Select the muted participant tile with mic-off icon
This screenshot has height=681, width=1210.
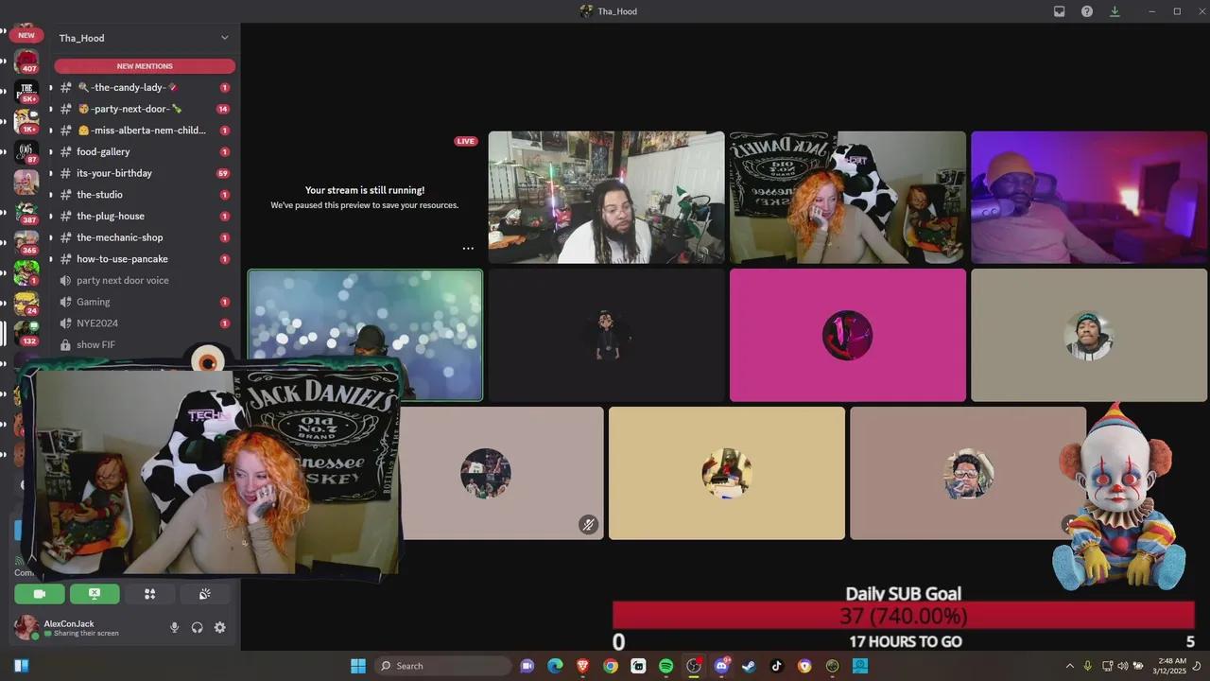click(501, 473)
